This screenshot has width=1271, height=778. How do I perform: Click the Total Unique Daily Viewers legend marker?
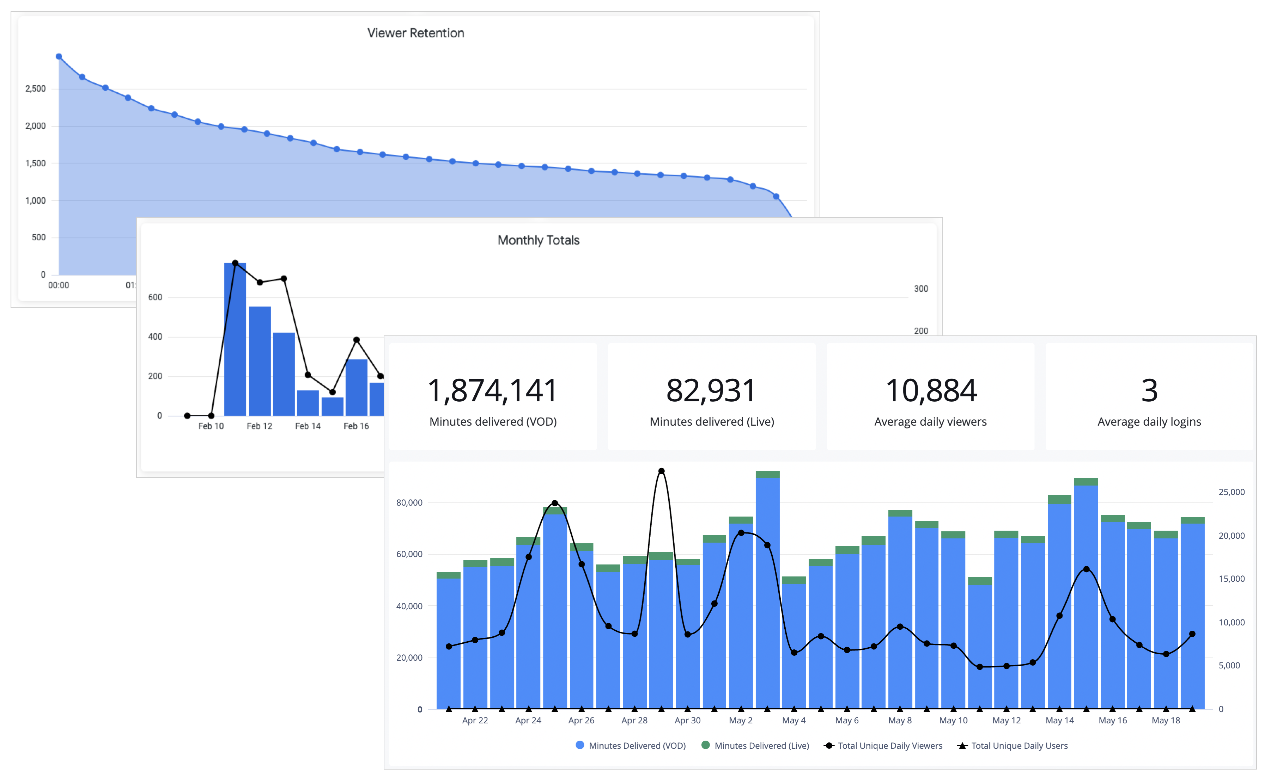click(829, 746)
